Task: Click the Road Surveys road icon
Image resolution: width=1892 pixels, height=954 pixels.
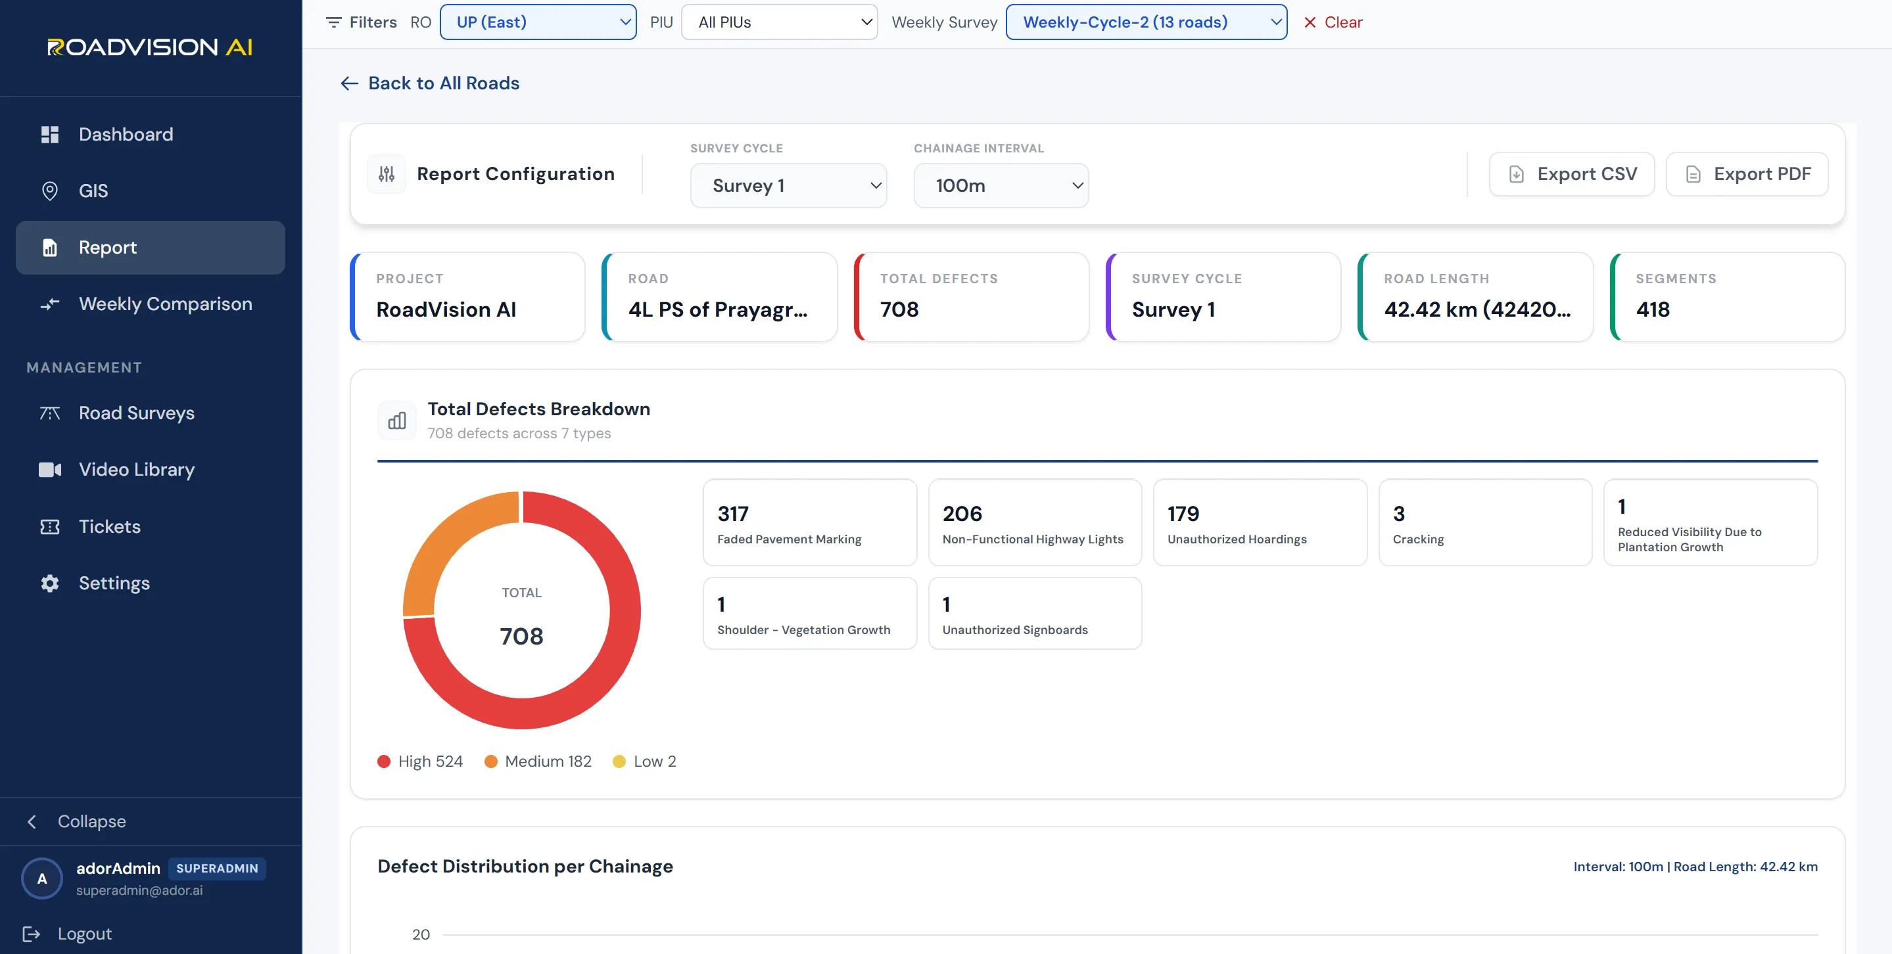Action: tap(49, 413)
